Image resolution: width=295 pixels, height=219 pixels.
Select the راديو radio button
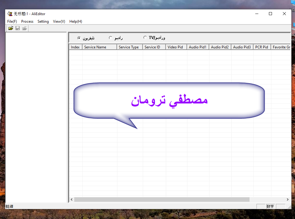click(x=110, y=38)
